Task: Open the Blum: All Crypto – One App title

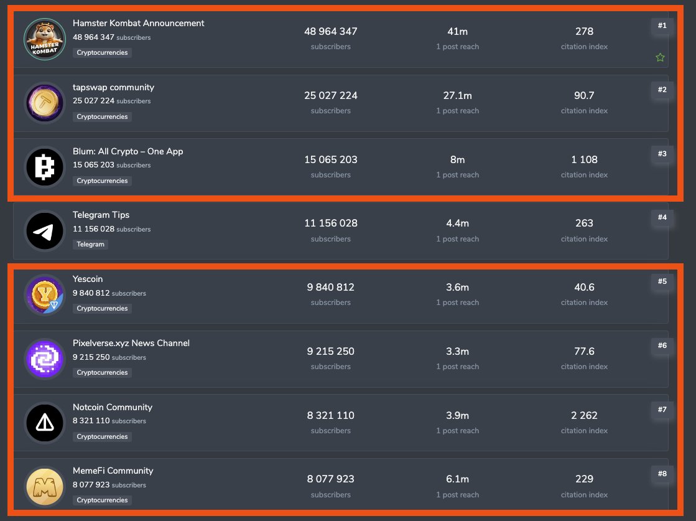Action: pyautogui.click(x=128, y=151)
